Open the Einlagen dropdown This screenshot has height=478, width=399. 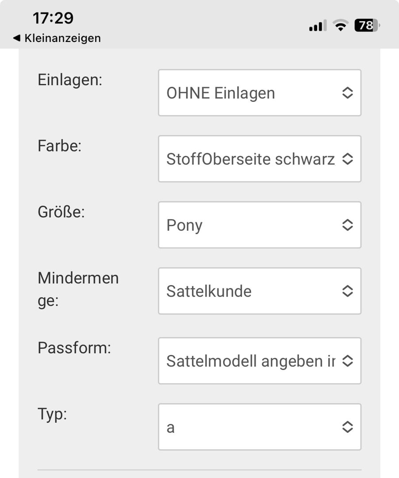coord(259,93)
